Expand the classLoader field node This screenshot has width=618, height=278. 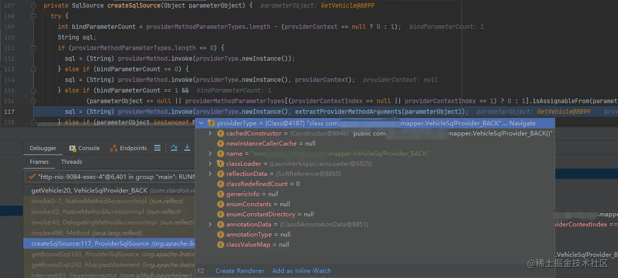[x=211, y=164]
